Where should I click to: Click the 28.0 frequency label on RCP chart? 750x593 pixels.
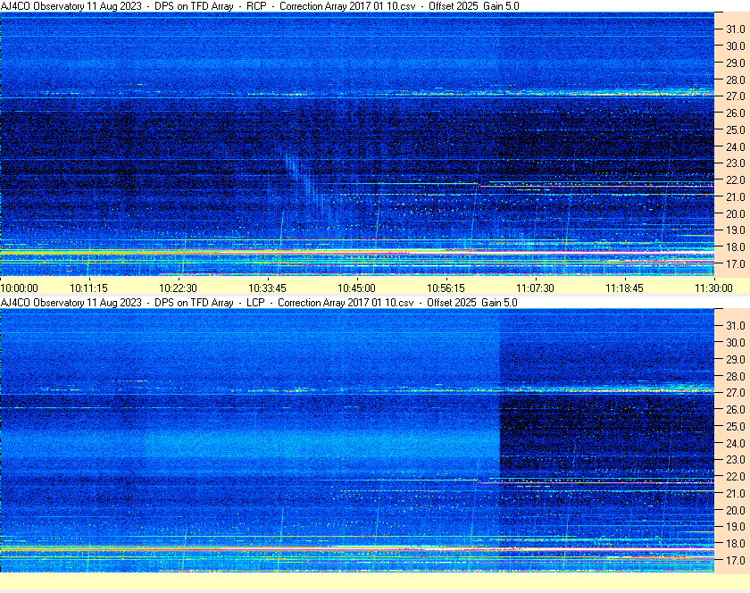pyautogui.click(x=736, y=79)
